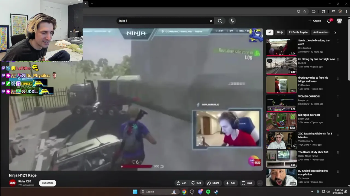Open Google Chrome from taskbar
The width and height of the screenshot is (350, 196).
point(184,192)
